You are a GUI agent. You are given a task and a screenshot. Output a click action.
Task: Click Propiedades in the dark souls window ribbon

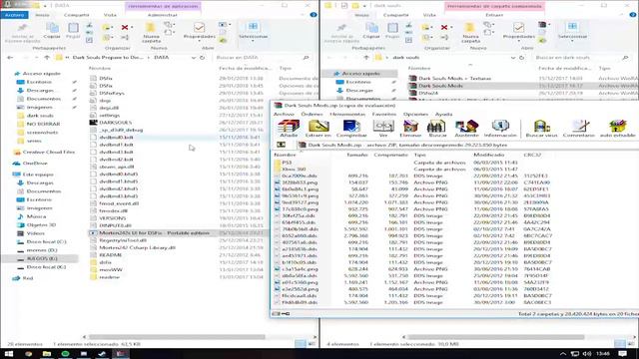click(518, 31)
